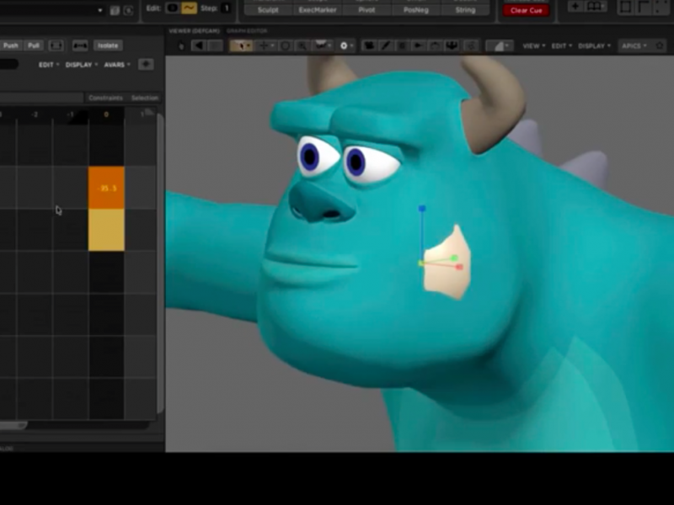Click the right-pointing play arrow icon
674x505 pixels.
(417, 46)
